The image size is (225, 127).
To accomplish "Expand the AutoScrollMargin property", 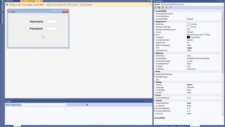I will pos(155,108).
